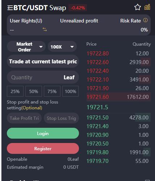155x181 pixels.
Task: Pick the bid price 19721.50 row
Action: [118, 117]
